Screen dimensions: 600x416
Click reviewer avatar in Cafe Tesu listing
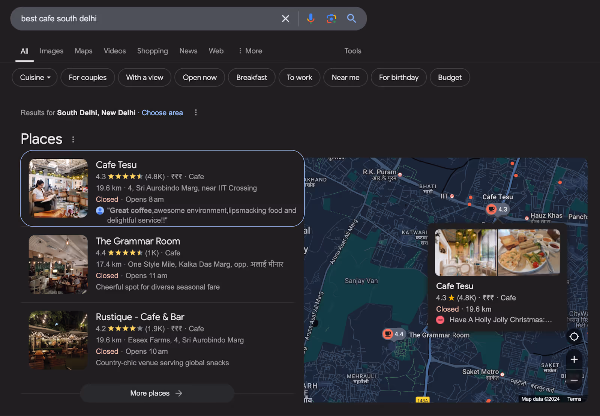tap(100, 211)
